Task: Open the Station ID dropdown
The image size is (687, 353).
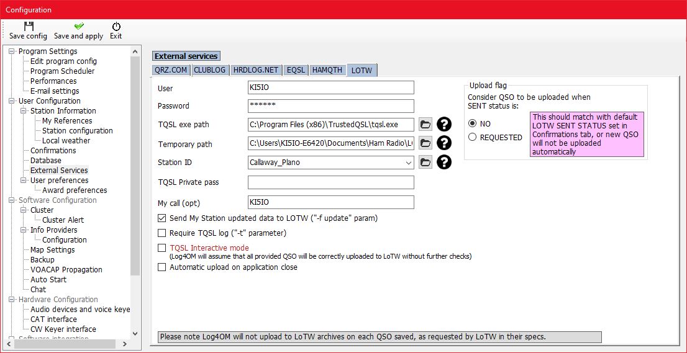Action: pyautogui.click(x=408, y=163)
